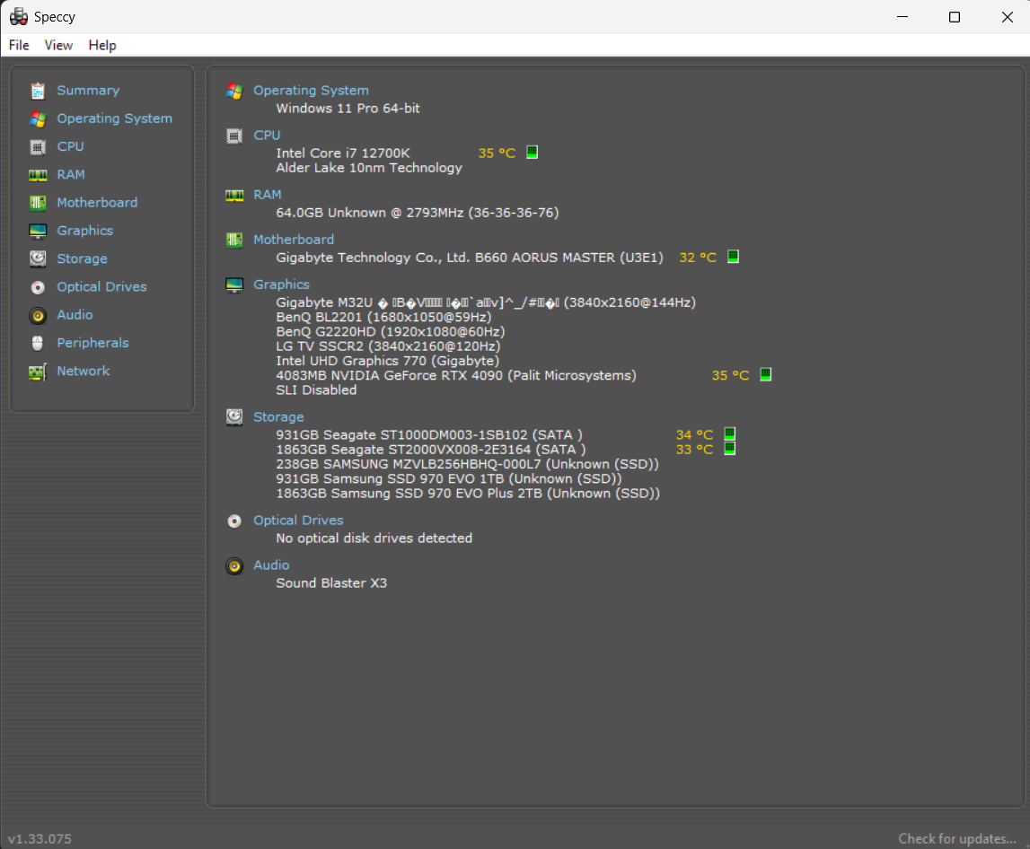1030x849 pixels.
Task: Click the Network card icon in sidebar
Action: 38,372
